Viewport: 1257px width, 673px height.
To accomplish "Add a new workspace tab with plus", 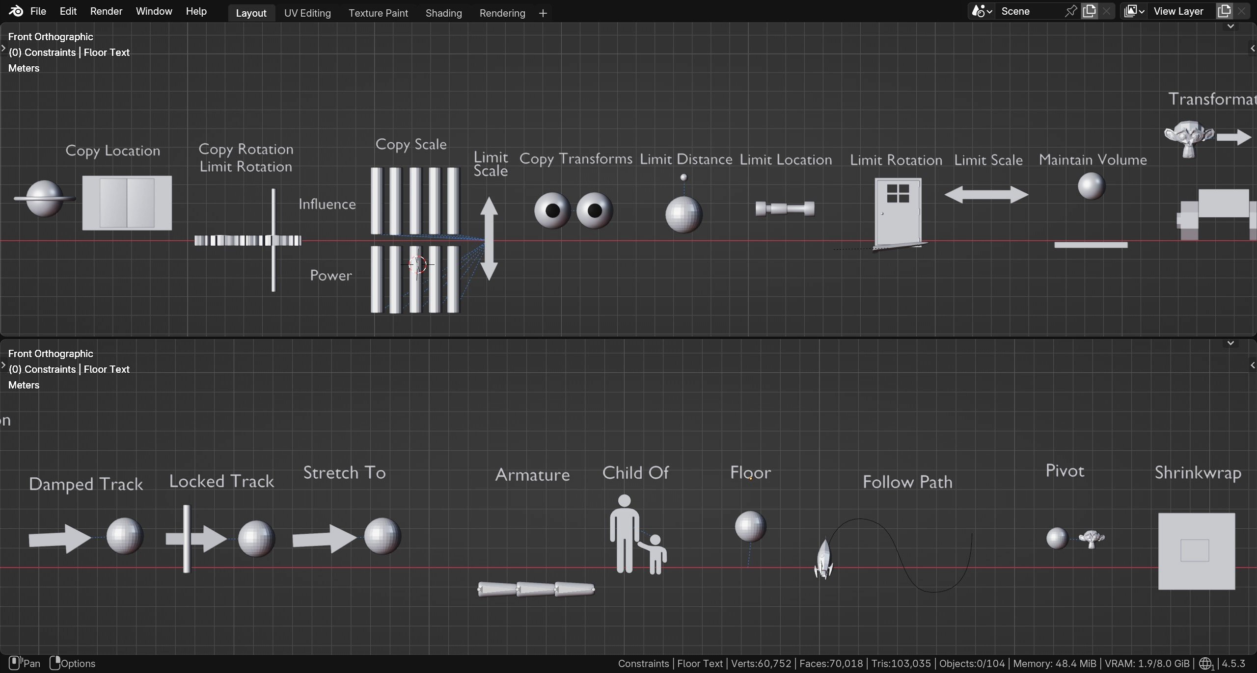I will (543, 13).
